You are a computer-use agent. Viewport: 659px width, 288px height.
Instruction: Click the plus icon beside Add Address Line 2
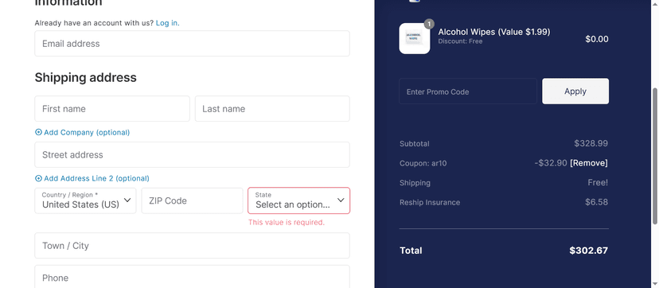(38, 178)
